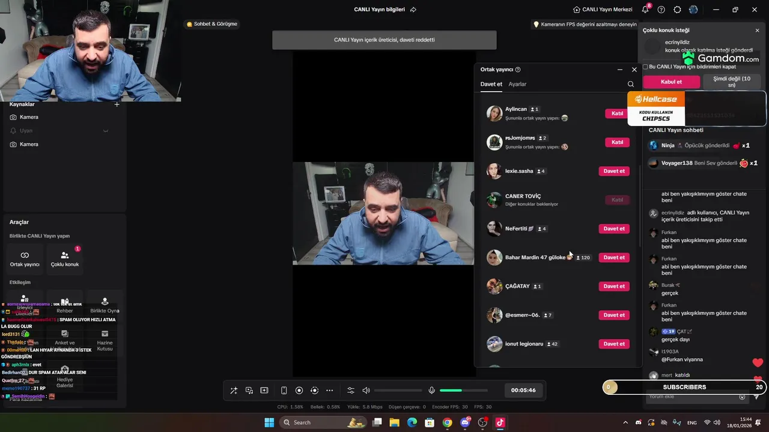Screen dimensions: 769x432
Task: Open the profile avatar menu
Action: [x=694, y=10]
